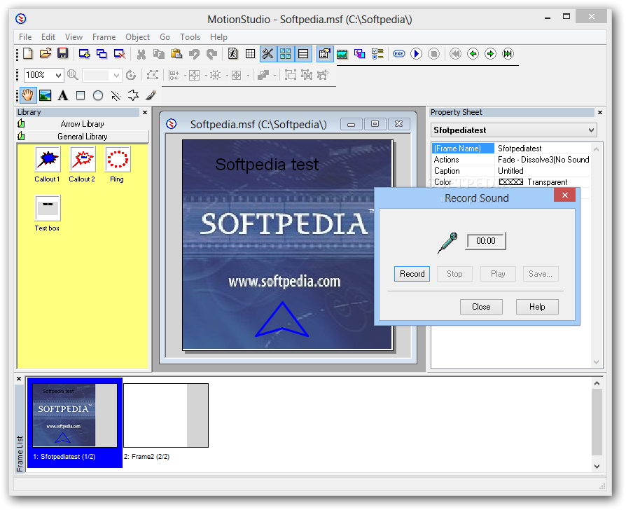626x510 pixels.
Task: Click the Help button in Record Sound
Action: tap(537, 307)
